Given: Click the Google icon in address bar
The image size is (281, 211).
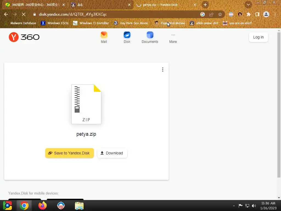Looking at the screenshot, I should pos(203,14).
